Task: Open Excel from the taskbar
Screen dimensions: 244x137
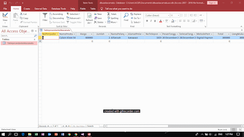Action: click(x=36, y=134)
